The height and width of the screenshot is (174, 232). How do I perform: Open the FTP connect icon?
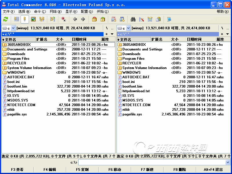coord(114,19)
